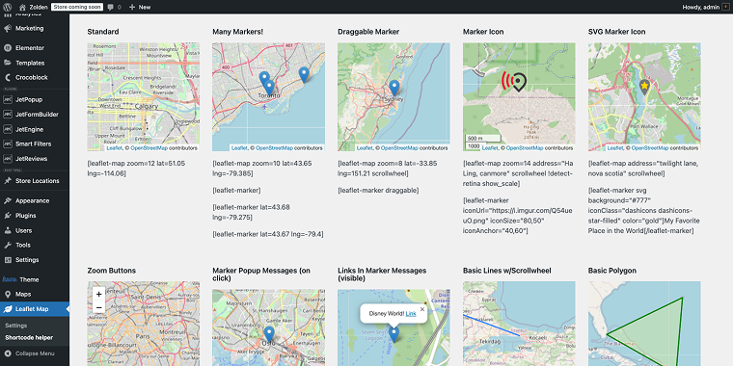The image size is (733, 366).
Task: Click the Link in Disney World popup
Action: [411, 314]
